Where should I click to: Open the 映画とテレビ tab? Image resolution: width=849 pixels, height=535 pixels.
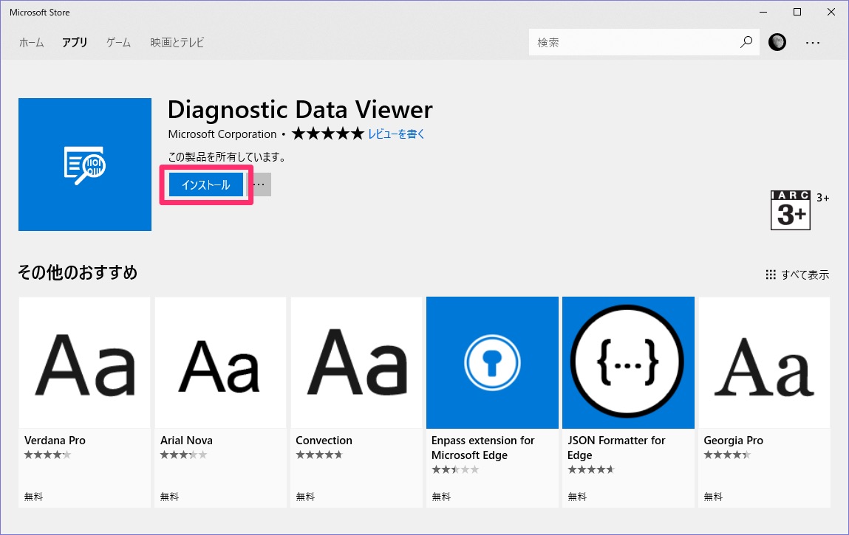point(177,42)
